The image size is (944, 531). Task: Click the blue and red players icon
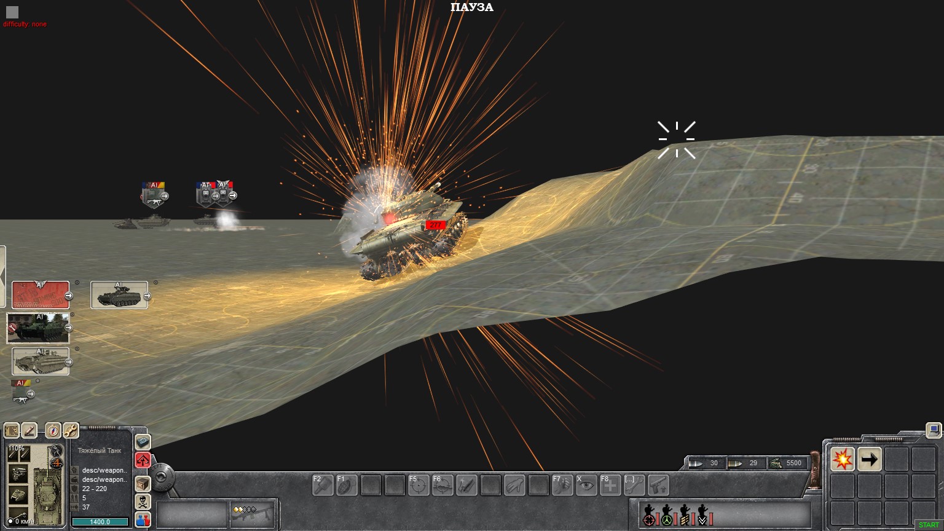click(x=143, y=519)
